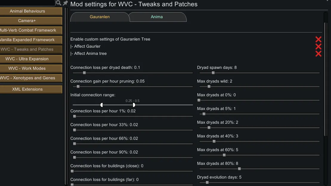Image resolution: width=331 pixels, height=186 pixels.
Task: Click the Initial connection range left handle
Action: (102, 105)
